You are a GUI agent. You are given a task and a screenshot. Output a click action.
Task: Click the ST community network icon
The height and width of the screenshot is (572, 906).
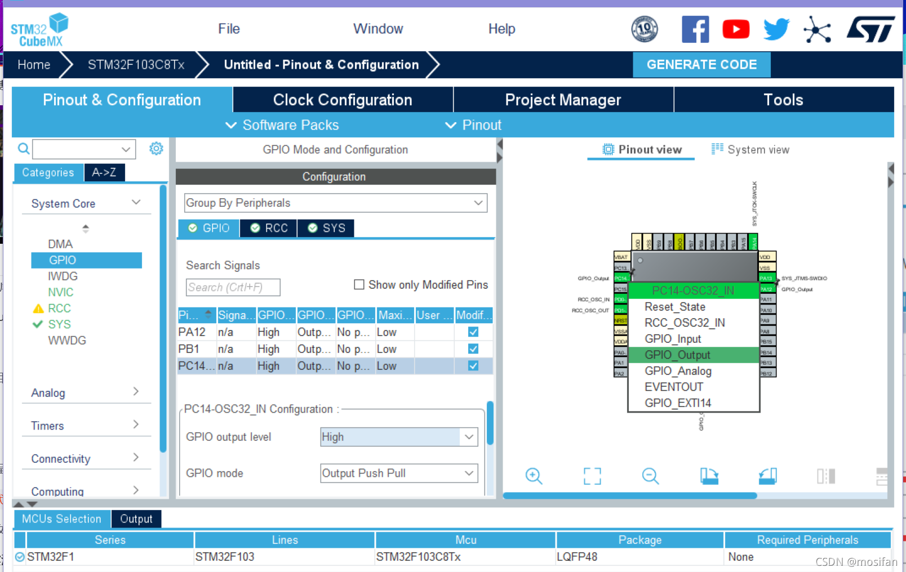pos(818,29)
